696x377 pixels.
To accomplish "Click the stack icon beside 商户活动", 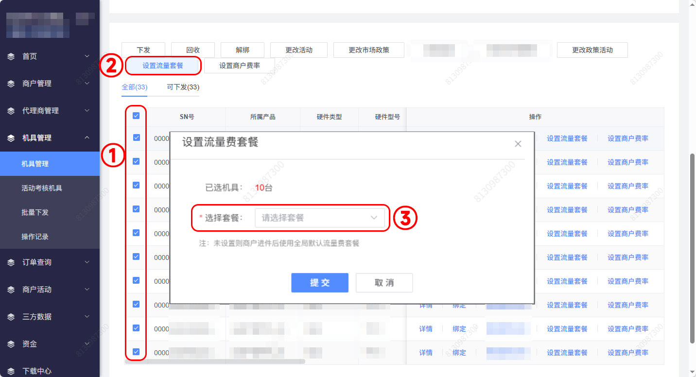I will tap(11, 290).
